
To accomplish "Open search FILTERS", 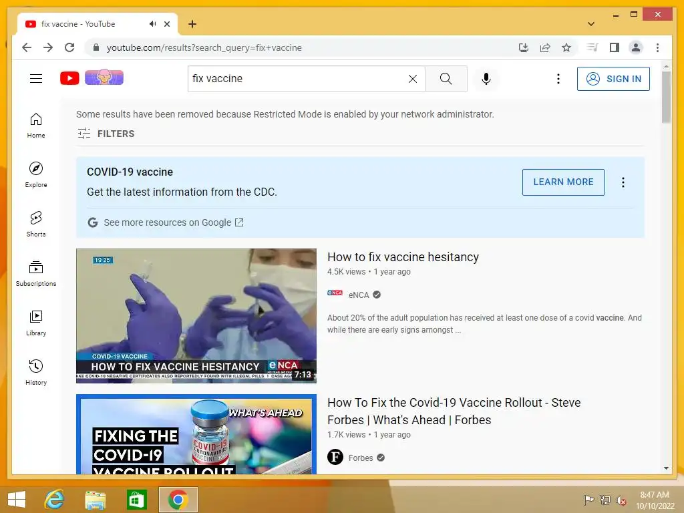I will [x=106, y=134].
